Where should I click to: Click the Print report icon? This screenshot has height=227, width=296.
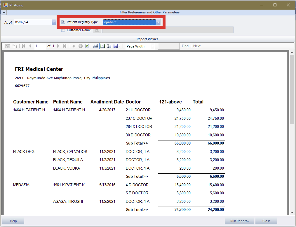tap(95, 46)
